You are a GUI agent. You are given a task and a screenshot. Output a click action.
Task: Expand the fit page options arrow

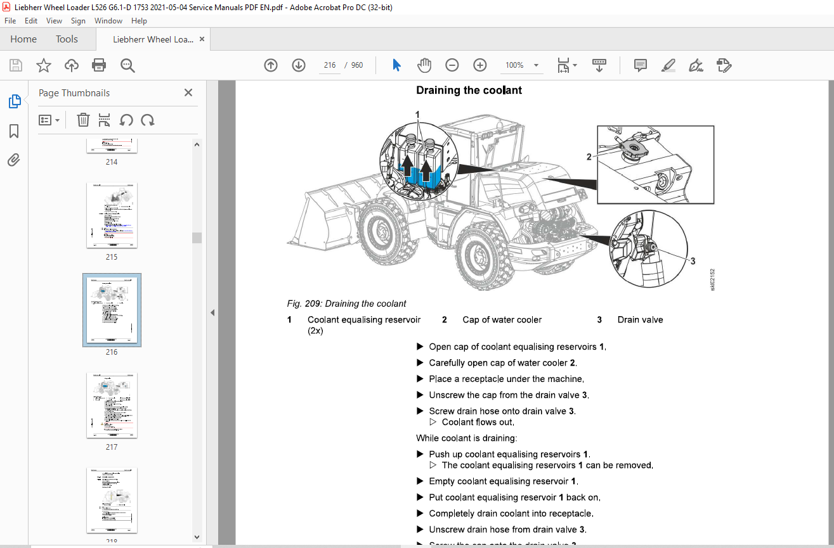[x=575, y=65]
